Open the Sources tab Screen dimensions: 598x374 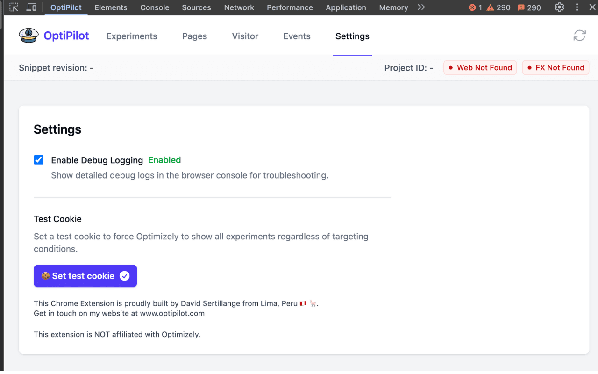point(196,7)
